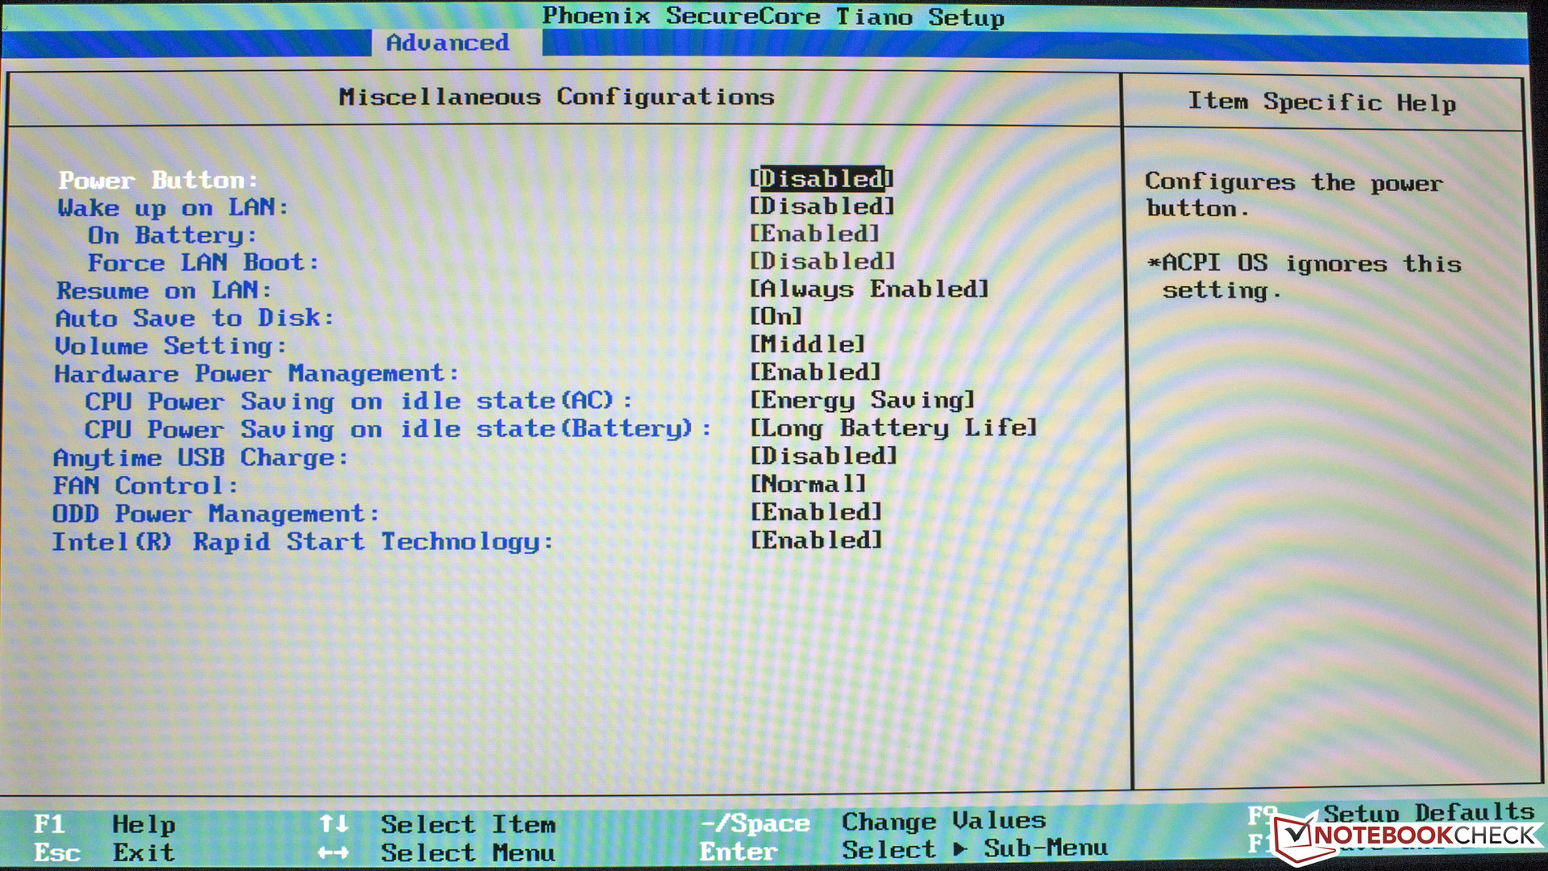Click the Enter Select Sub-Menu label
Screen dimensions: 1548x871
point(739,852)
